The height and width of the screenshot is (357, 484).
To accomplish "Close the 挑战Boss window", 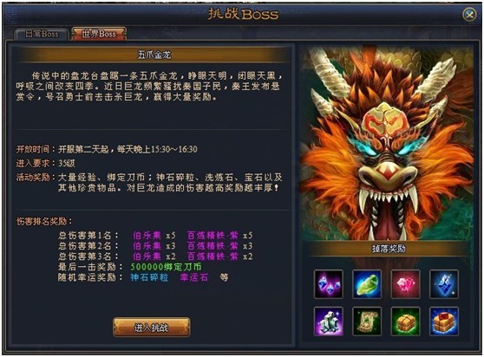I will pyautogui.click(x=469, y=14).
